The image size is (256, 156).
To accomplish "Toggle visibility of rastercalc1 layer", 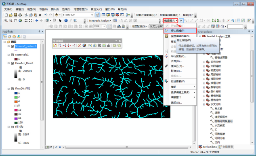I will pyautogui.click(x=13, y=55).
